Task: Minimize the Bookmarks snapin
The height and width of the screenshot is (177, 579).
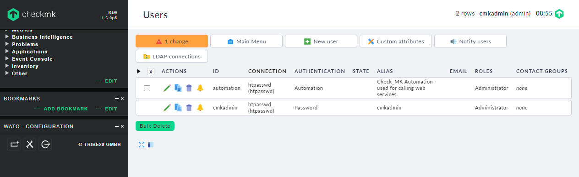Action: [116, 99]
